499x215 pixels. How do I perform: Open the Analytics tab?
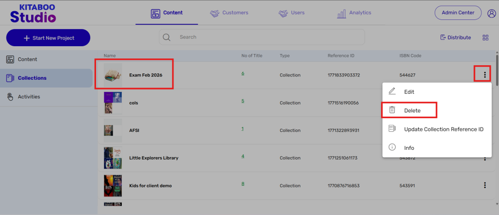pos(354,13)
